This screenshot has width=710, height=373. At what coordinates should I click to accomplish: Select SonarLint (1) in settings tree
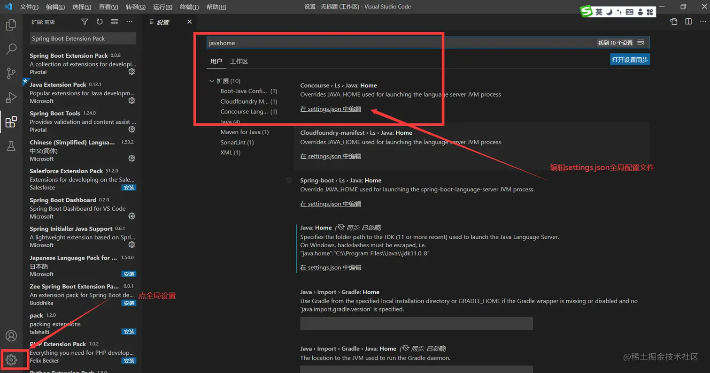(x=237, y=142)
